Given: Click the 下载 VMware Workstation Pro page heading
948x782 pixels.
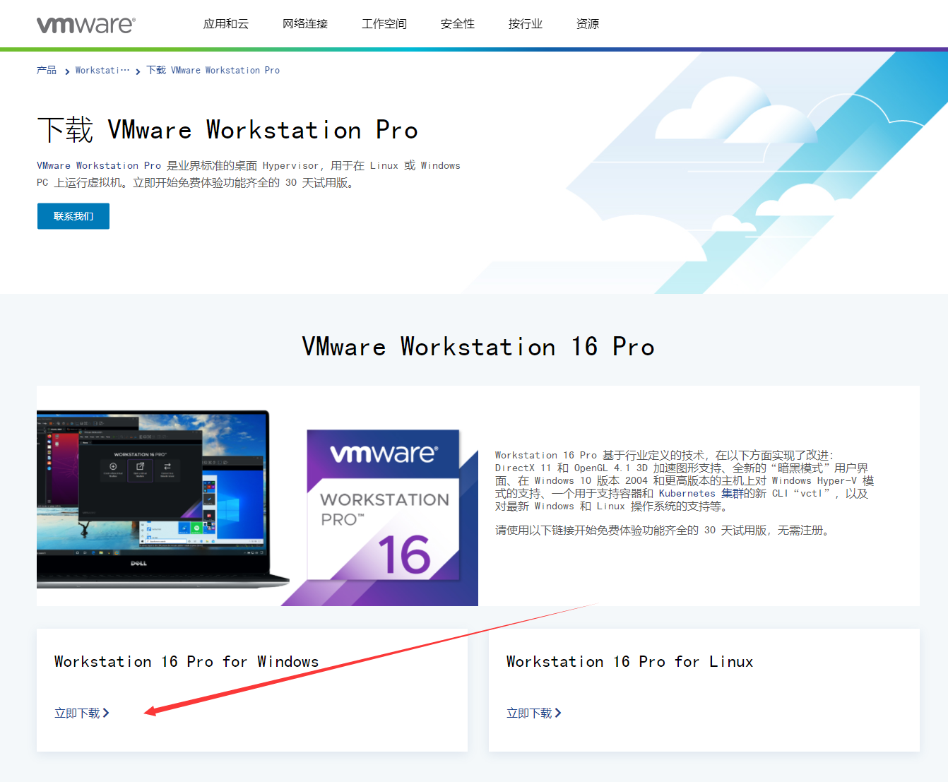Looking at the screenshot, I should coord(227,130).
